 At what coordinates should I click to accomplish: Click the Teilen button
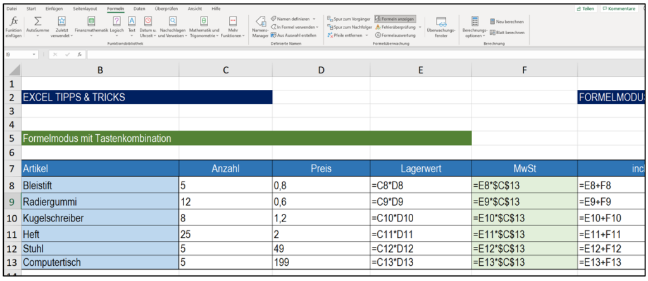click(x=585, y=8)
